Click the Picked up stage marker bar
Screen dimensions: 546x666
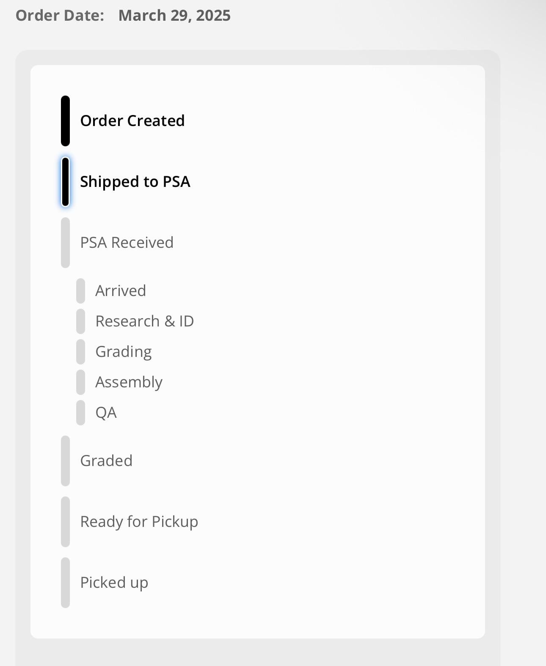click(x=65, y=583)
